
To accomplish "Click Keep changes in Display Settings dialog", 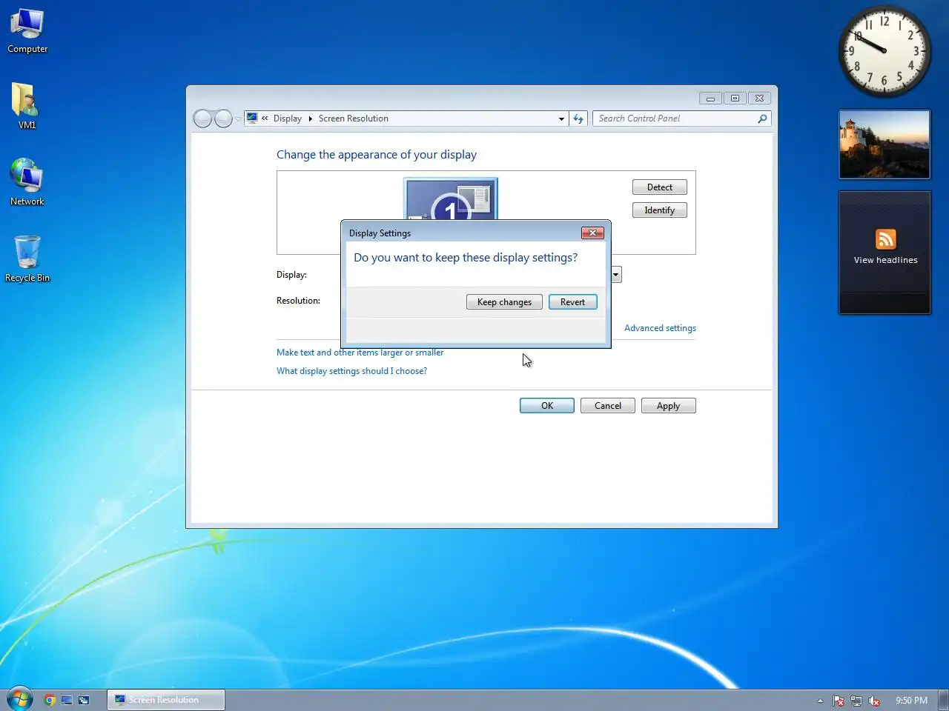I will 504,302.
